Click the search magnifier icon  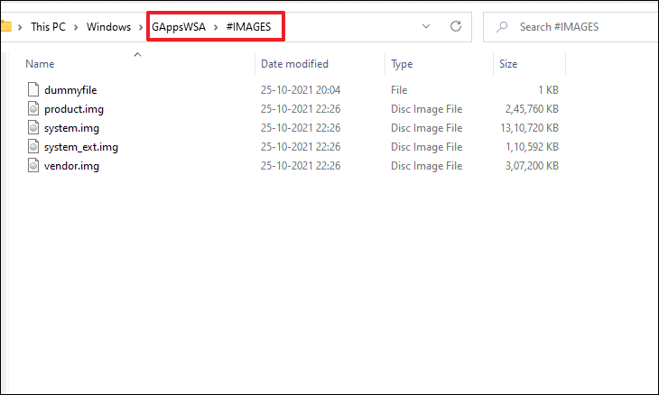point(502,27)
